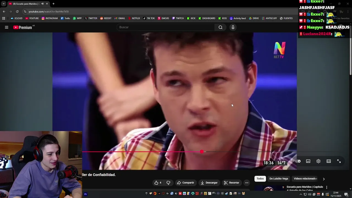
Task: Click the YouTube Premium logo
Action: (23, 27)
